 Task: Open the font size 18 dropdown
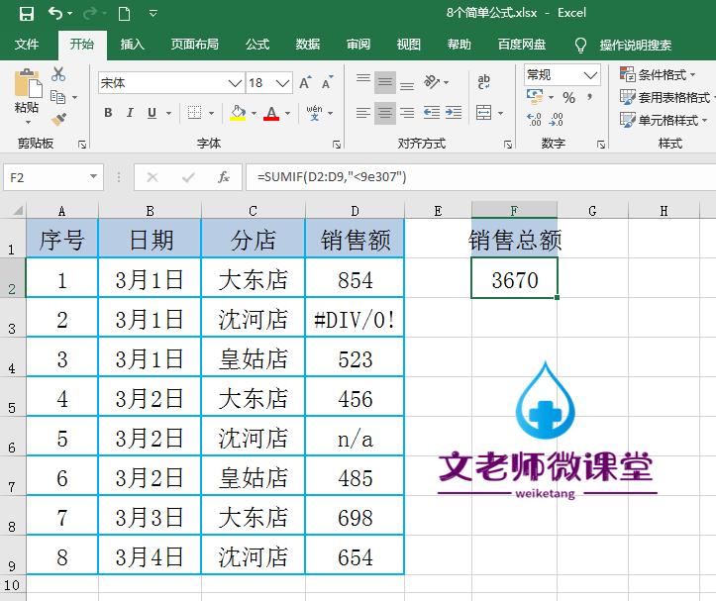[282, 83]
